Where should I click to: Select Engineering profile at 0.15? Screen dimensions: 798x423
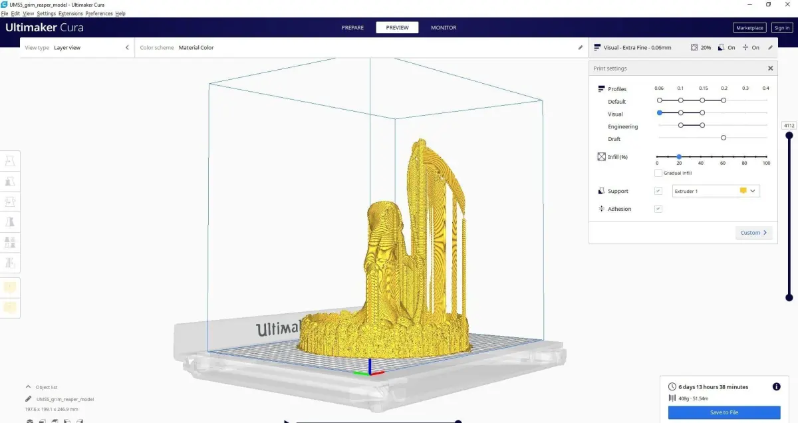702,125
